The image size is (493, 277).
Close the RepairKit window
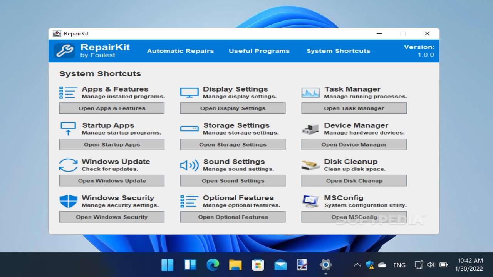(427, 33)
